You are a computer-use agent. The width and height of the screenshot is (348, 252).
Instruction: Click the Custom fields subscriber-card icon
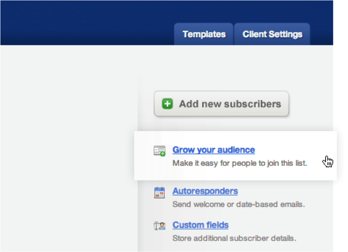pos(160,225)
